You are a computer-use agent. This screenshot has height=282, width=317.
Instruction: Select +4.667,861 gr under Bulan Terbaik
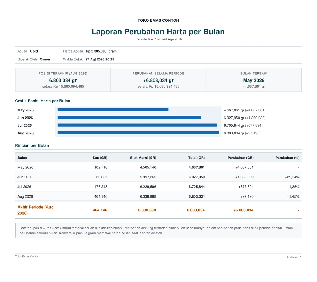coord(254,86)
